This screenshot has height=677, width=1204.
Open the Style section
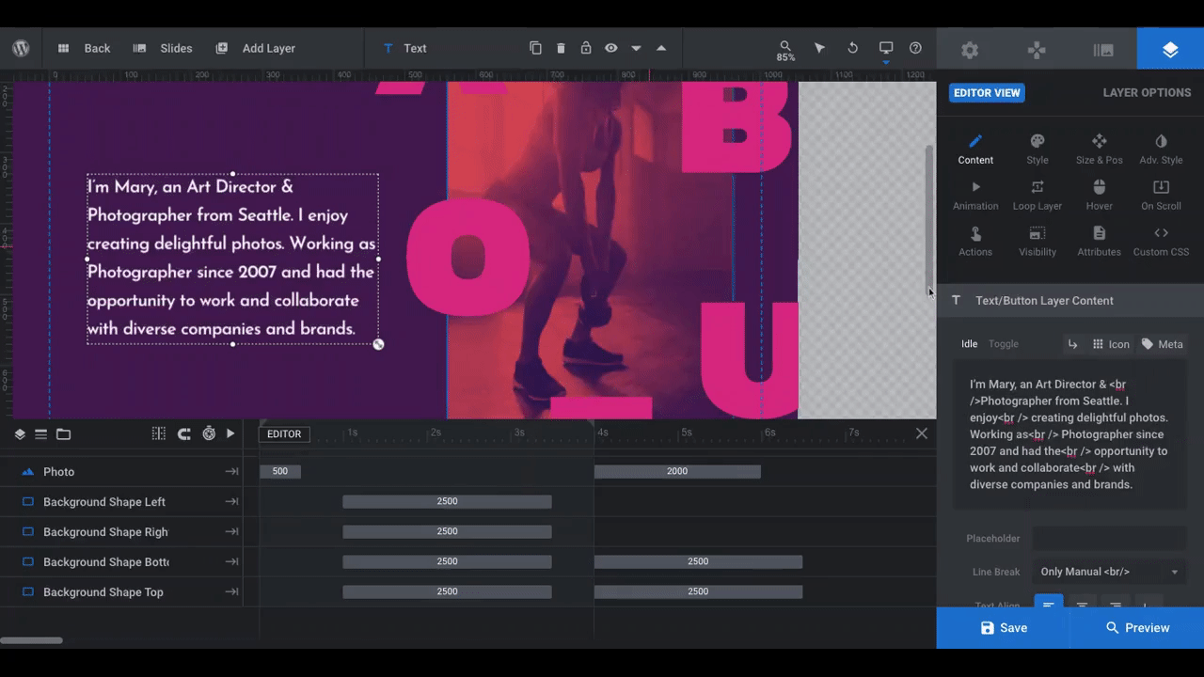(x=1038, y=150)
